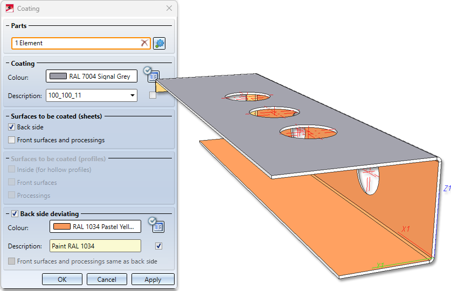Click the Apply button
Viewport: 451px width, 291px height.
click(153, 279)
